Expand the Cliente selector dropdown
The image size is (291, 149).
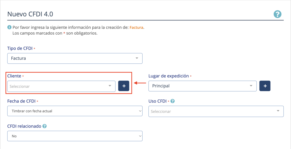pyautogui.click(x=61, y=86)
